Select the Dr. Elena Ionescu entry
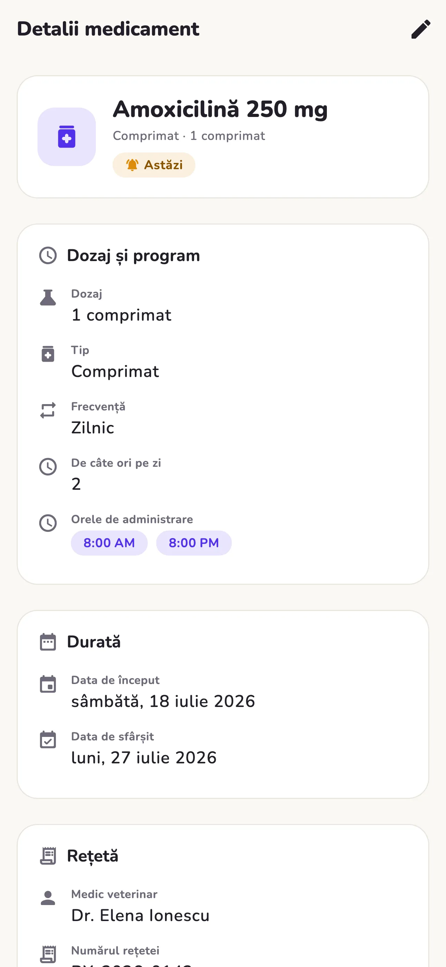Image resolution: width=446 pixels, height=967 pixels. pyautogui.click(x=140, y=915)
